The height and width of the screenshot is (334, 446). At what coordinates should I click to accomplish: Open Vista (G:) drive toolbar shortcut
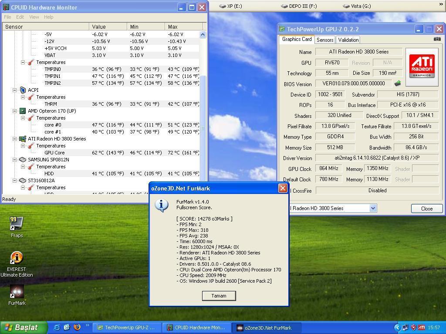point(357,6)
